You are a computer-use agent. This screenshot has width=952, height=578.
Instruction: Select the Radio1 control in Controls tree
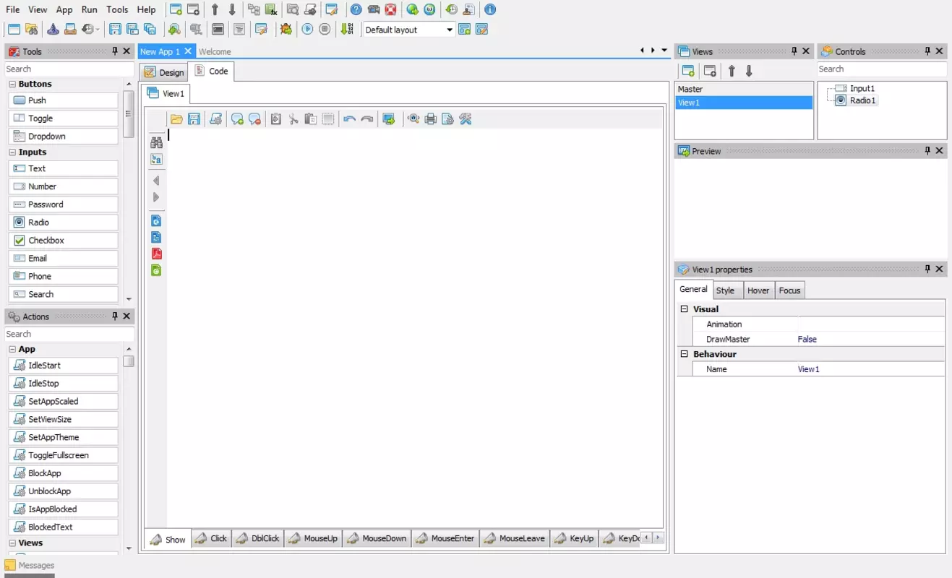pyautogui.click(x=863, y=100)
